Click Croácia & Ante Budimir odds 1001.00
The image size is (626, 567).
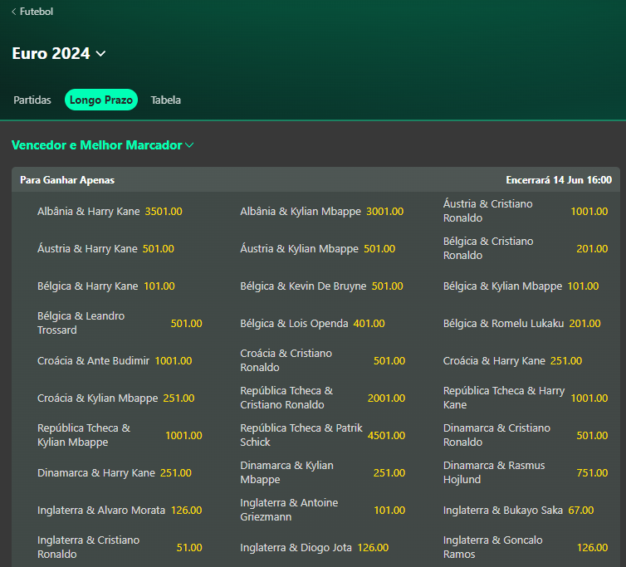point(173,361)
